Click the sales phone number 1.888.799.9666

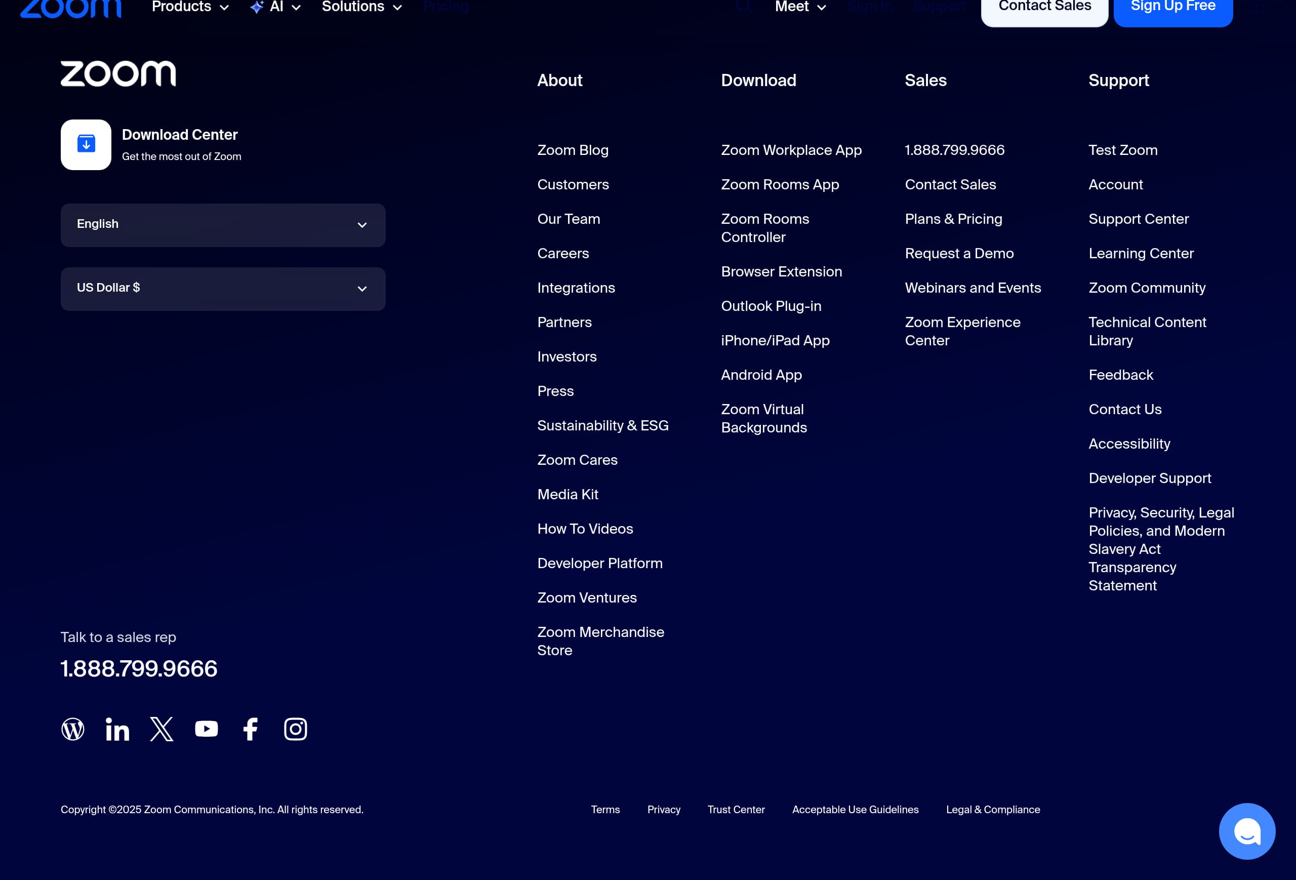point(139,669)
